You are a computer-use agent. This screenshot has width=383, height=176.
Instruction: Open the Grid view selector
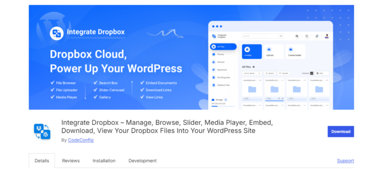(322, 73)
